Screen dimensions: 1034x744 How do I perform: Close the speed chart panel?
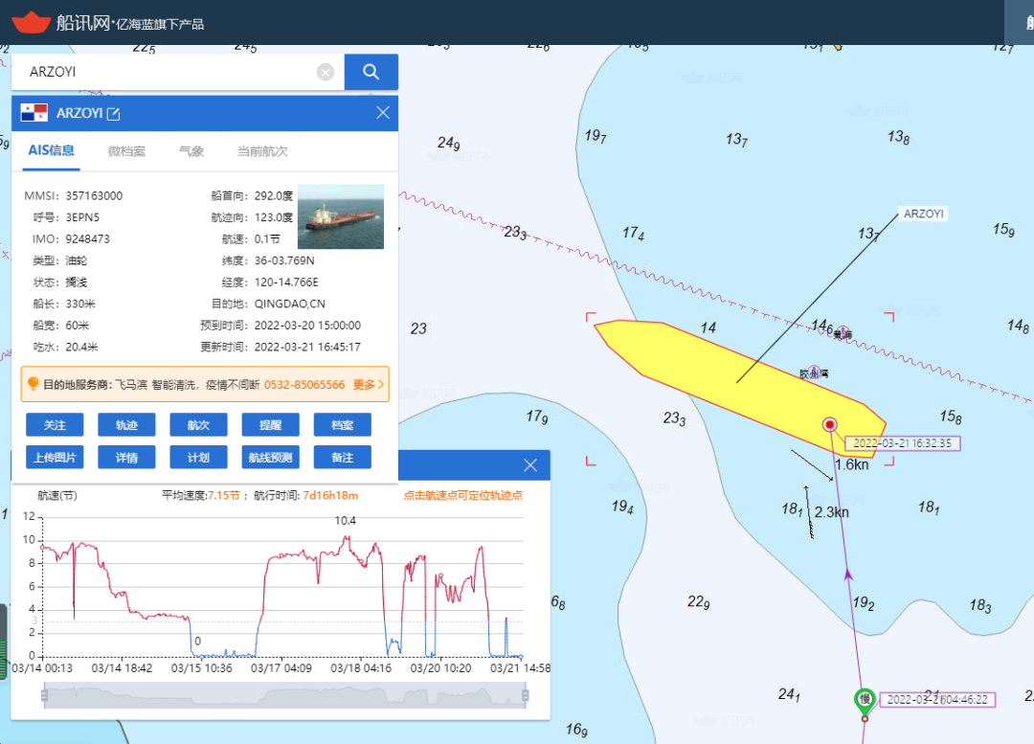530,465
